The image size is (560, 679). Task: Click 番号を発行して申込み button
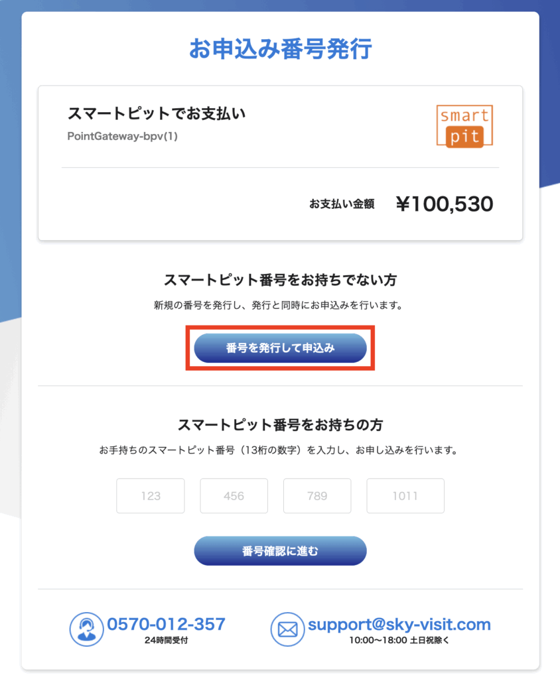click(x=280, y=347)
